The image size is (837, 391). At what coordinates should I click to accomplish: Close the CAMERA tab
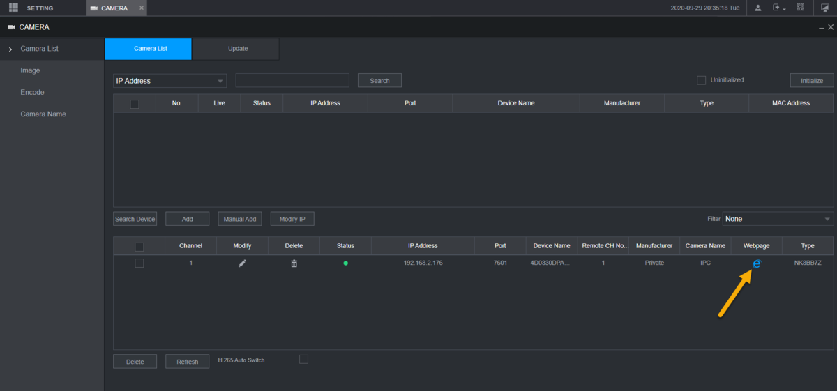point(141,8)
